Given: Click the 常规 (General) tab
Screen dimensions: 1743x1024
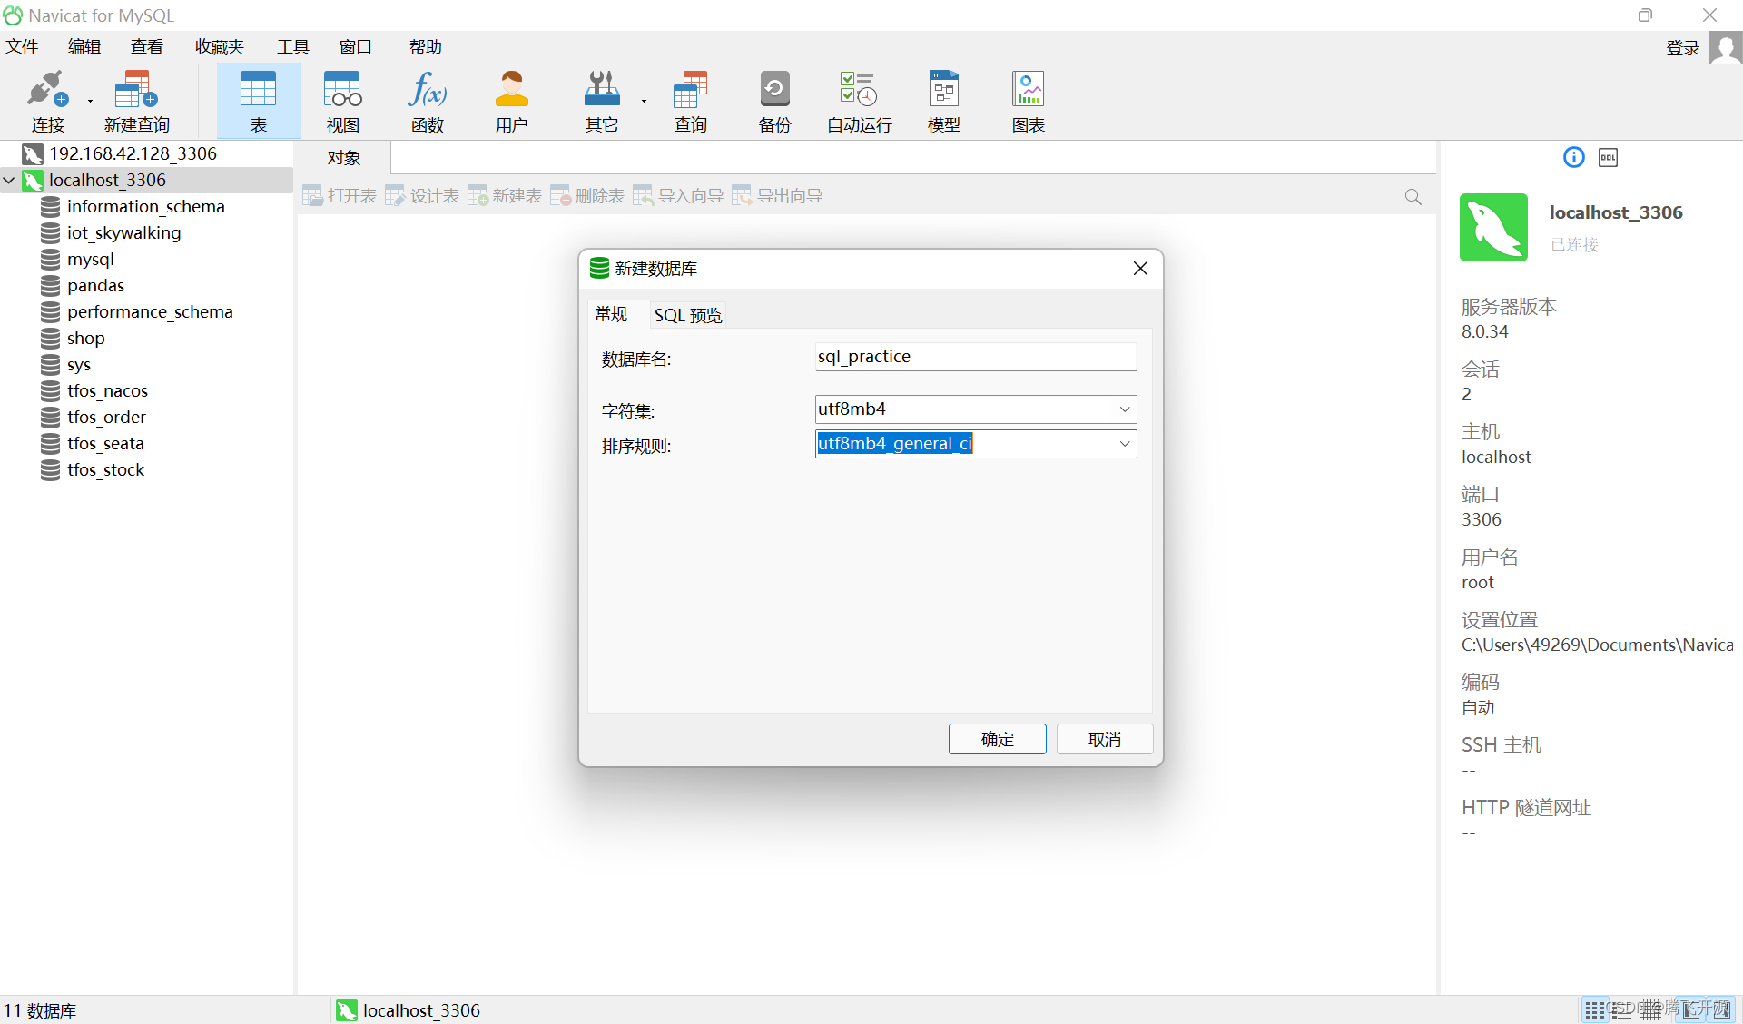Looking at the screenshot, I should pos(611,316).
